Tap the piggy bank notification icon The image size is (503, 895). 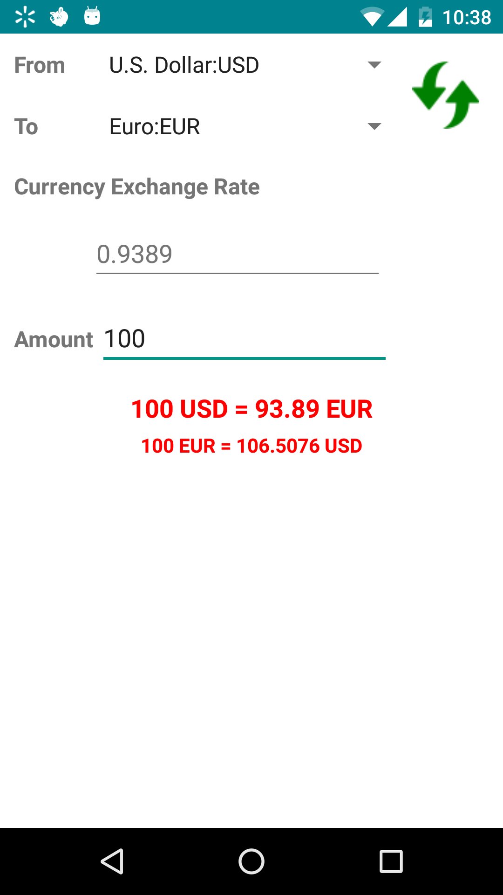(59, 17)
